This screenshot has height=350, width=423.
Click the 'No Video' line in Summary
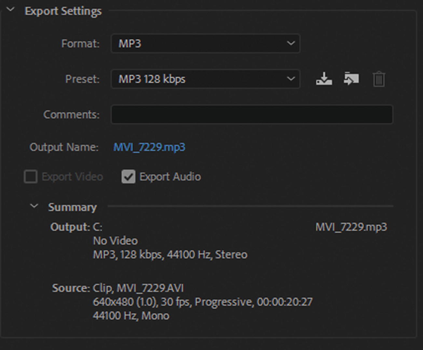click(115, 241)
